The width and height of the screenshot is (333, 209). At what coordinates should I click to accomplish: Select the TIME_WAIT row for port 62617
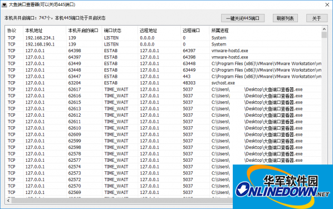pyautogui.click(x=163, y=89)
